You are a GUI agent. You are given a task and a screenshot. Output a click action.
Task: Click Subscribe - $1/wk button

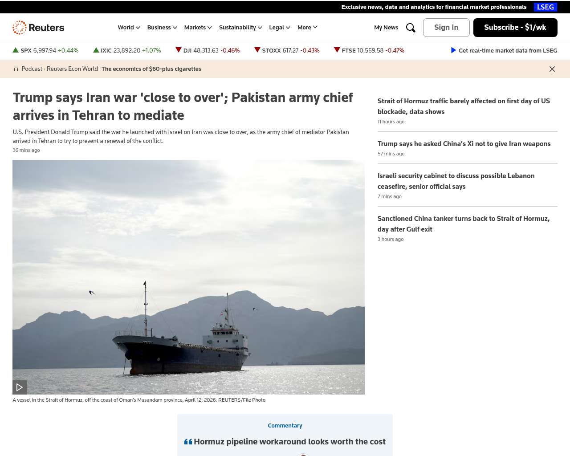coord(515,28)
